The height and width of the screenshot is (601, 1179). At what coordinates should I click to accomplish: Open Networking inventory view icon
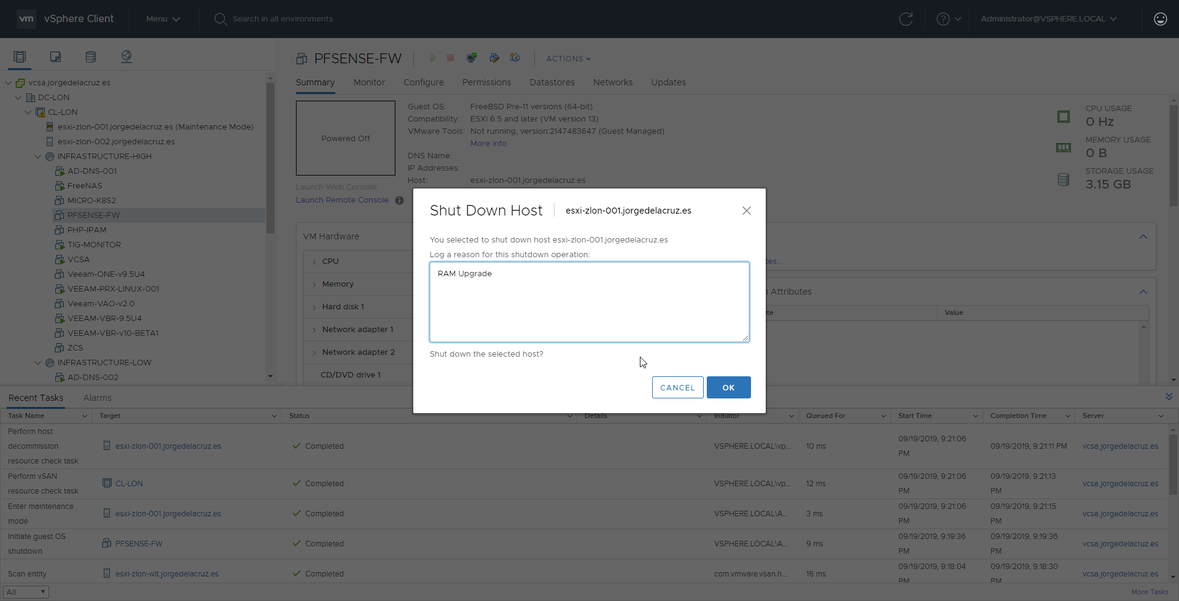126,57
